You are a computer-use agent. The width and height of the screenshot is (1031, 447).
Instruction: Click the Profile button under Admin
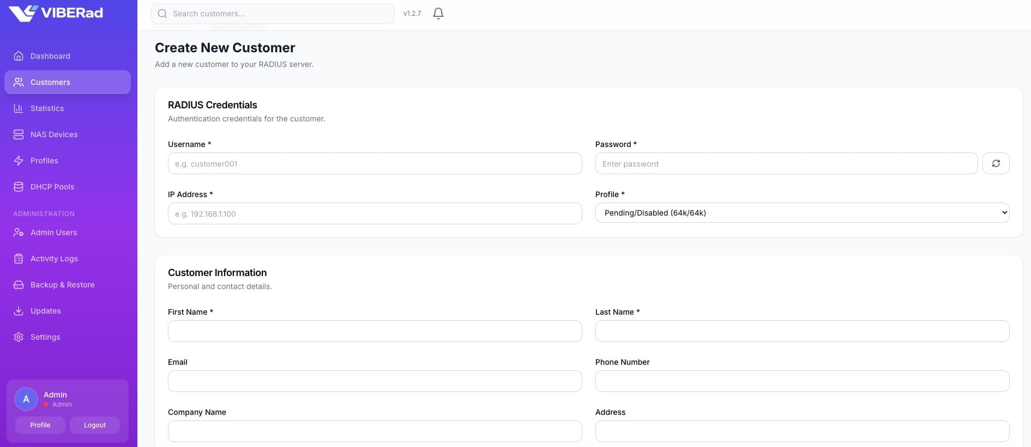[40, 425]
